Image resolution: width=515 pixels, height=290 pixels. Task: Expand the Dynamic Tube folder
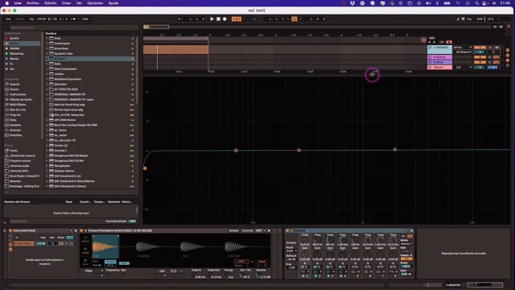coord(47,54)
